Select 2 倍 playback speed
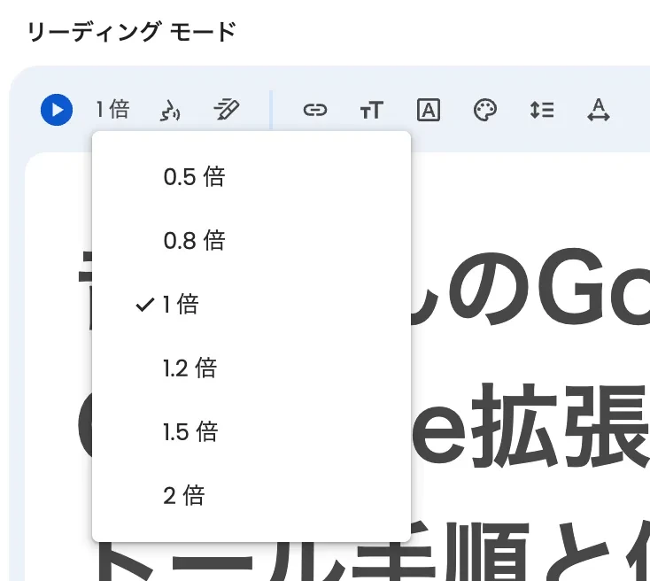Image resolution: width=650 pixels, height=581 pixels. pos(251,496)
